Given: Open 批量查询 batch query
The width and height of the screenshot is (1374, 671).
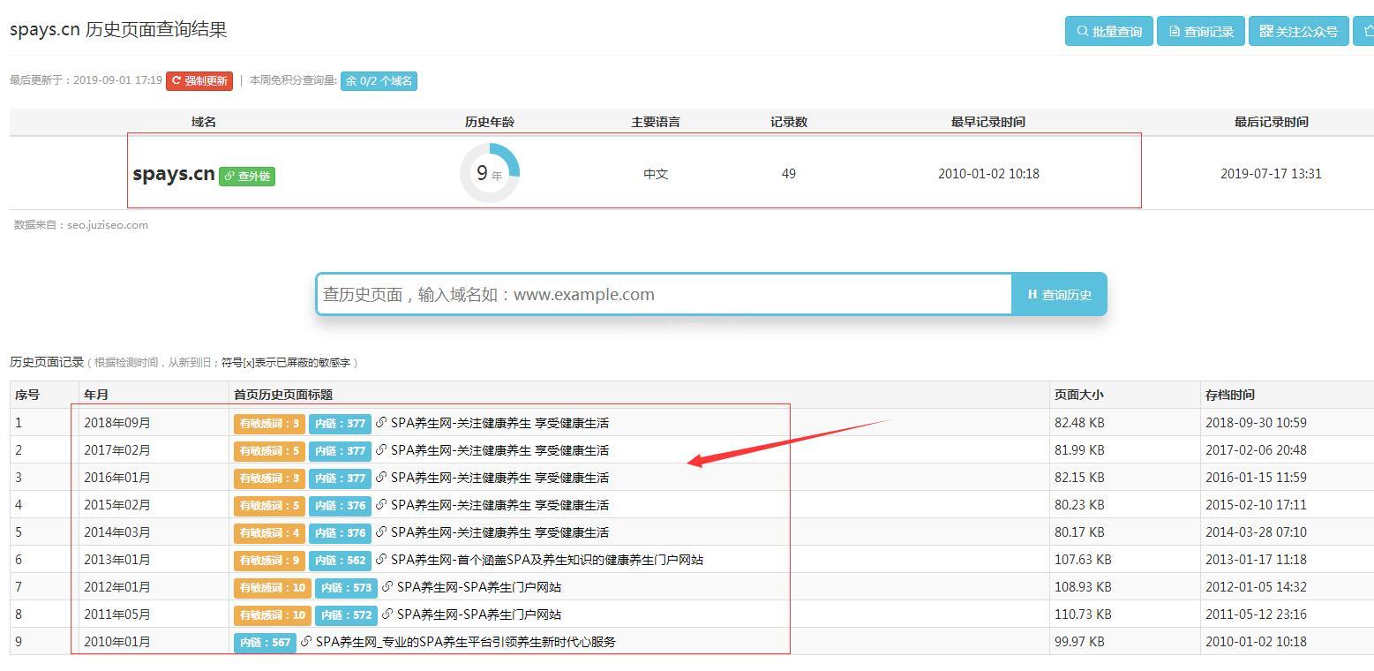Looking at the screenshot, I should click(1108, 31).
